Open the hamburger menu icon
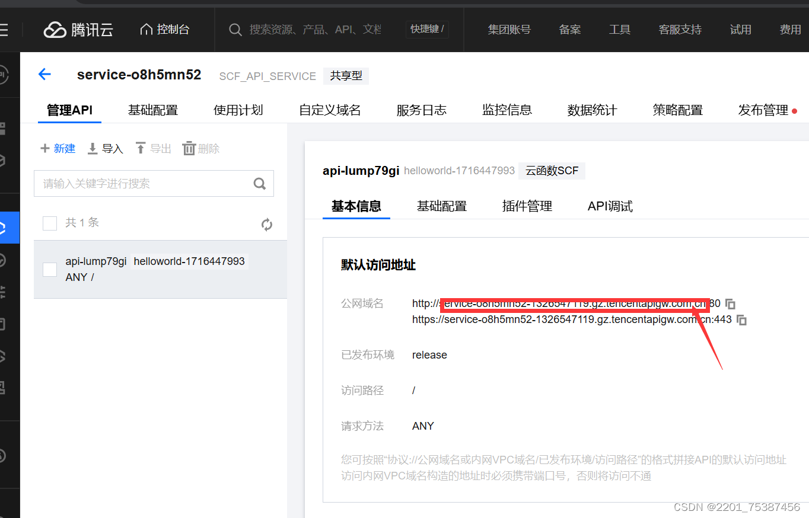The image size is (809, 518). coord(4,30)
